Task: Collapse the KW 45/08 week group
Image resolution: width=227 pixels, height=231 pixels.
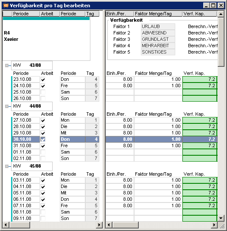Action: pyautogui.click(x=7, y=166)
